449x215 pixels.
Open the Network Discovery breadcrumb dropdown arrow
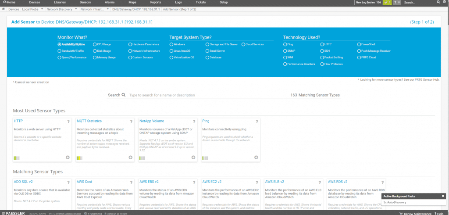(x=76, y=9)
